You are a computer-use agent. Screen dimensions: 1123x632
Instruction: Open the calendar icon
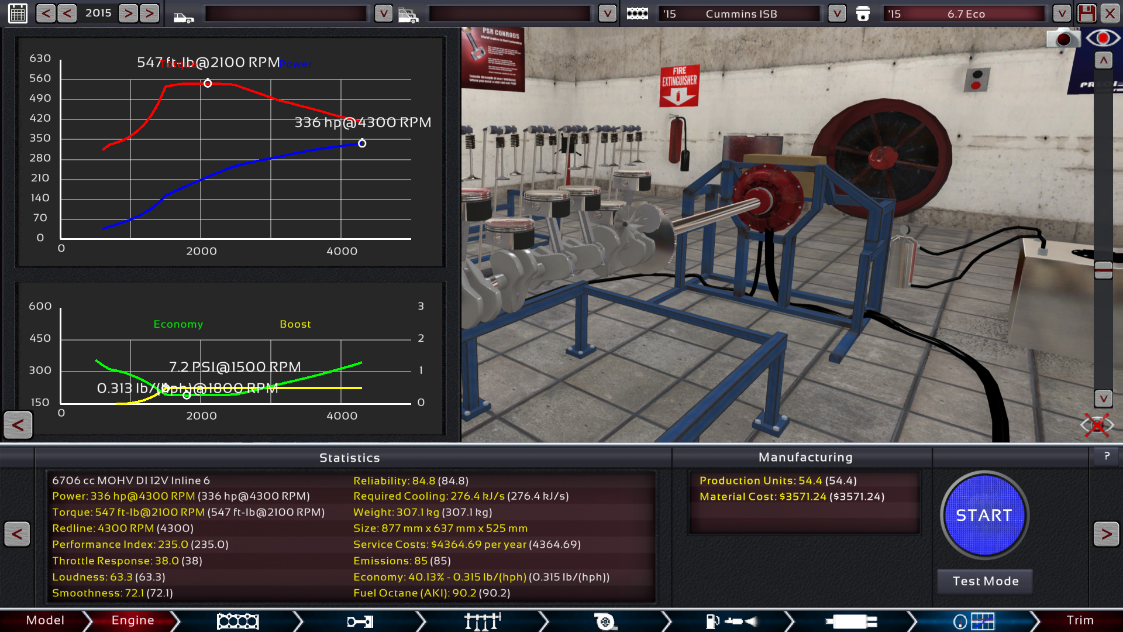pyautogui.click(x=18, y=13)
